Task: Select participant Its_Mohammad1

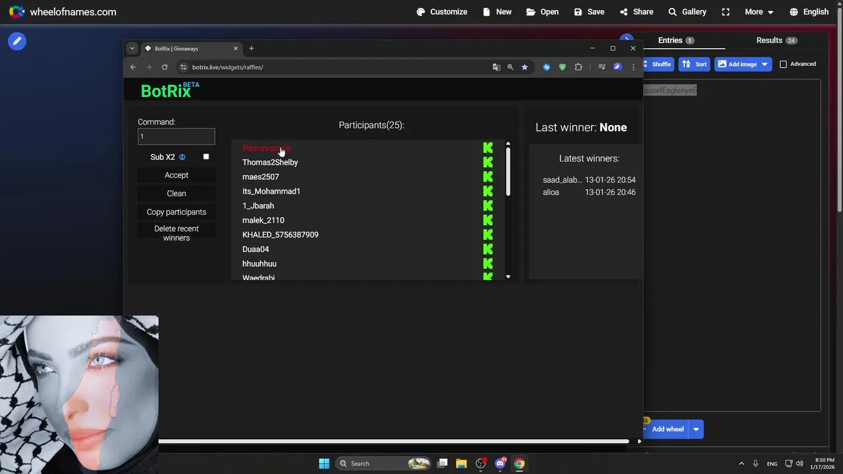Action: [271, 192]
